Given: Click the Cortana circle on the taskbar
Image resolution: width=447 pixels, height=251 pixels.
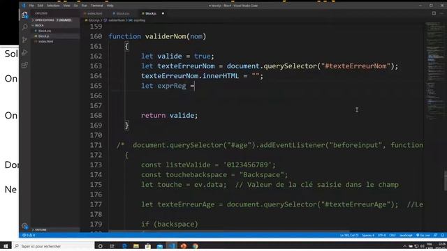Looking at the screenshot, I should pos(100,246).
